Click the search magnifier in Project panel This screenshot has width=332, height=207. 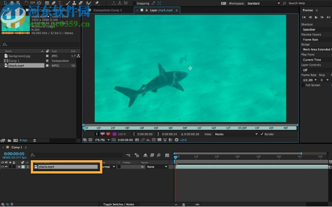click(x=5, y=45)
